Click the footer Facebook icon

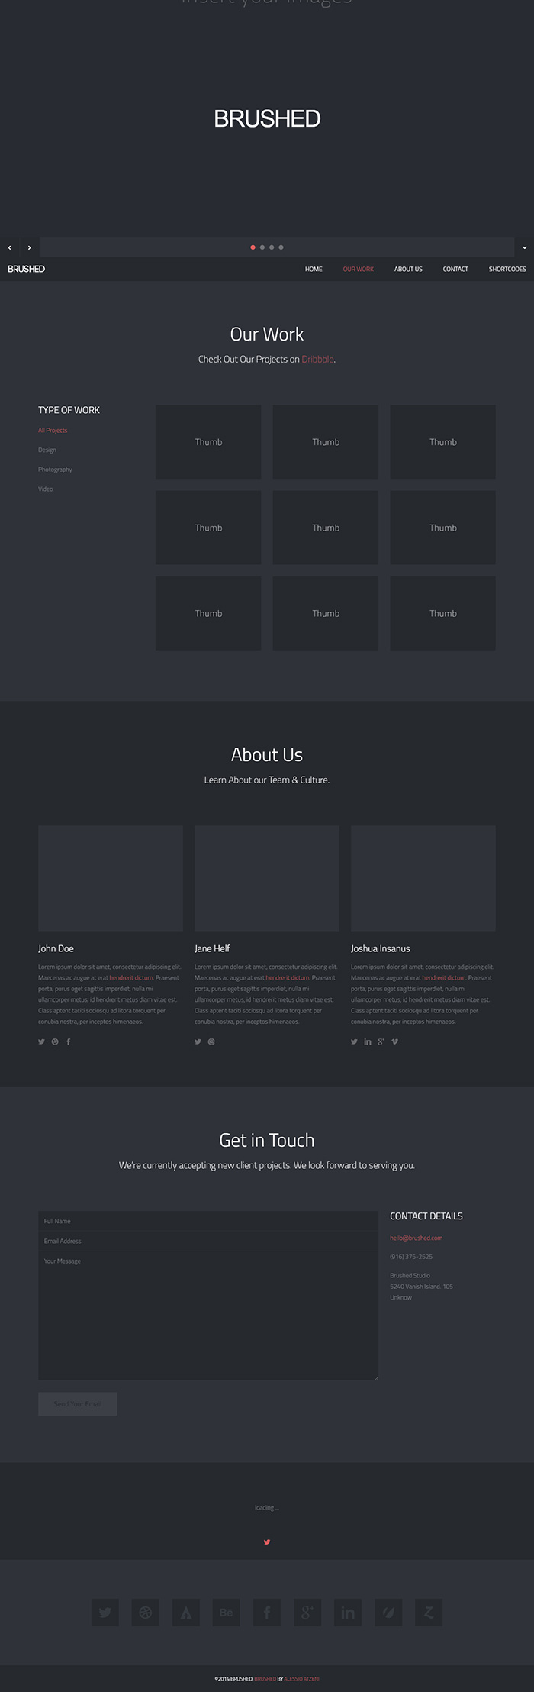(267, 1612)
